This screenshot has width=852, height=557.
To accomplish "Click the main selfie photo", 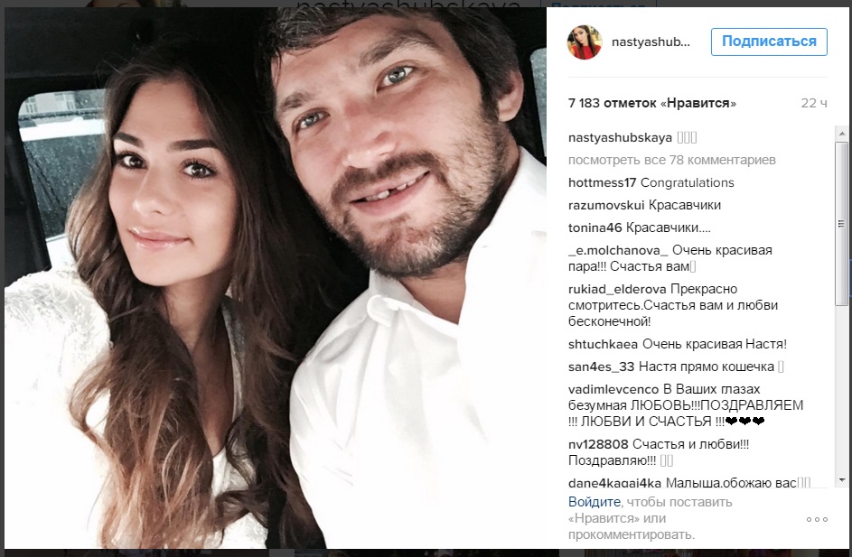I will [275, 277].
